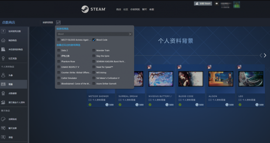This screenshot has height=143, width=270.
Task: Open the 点数徽章 badge icon
Action: (3, 93)
